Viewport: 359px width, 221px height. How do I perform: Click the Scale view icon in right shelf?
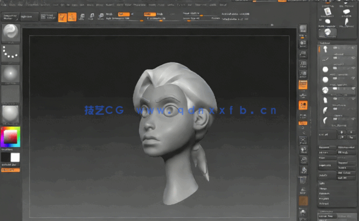click(x=304, y=160)
